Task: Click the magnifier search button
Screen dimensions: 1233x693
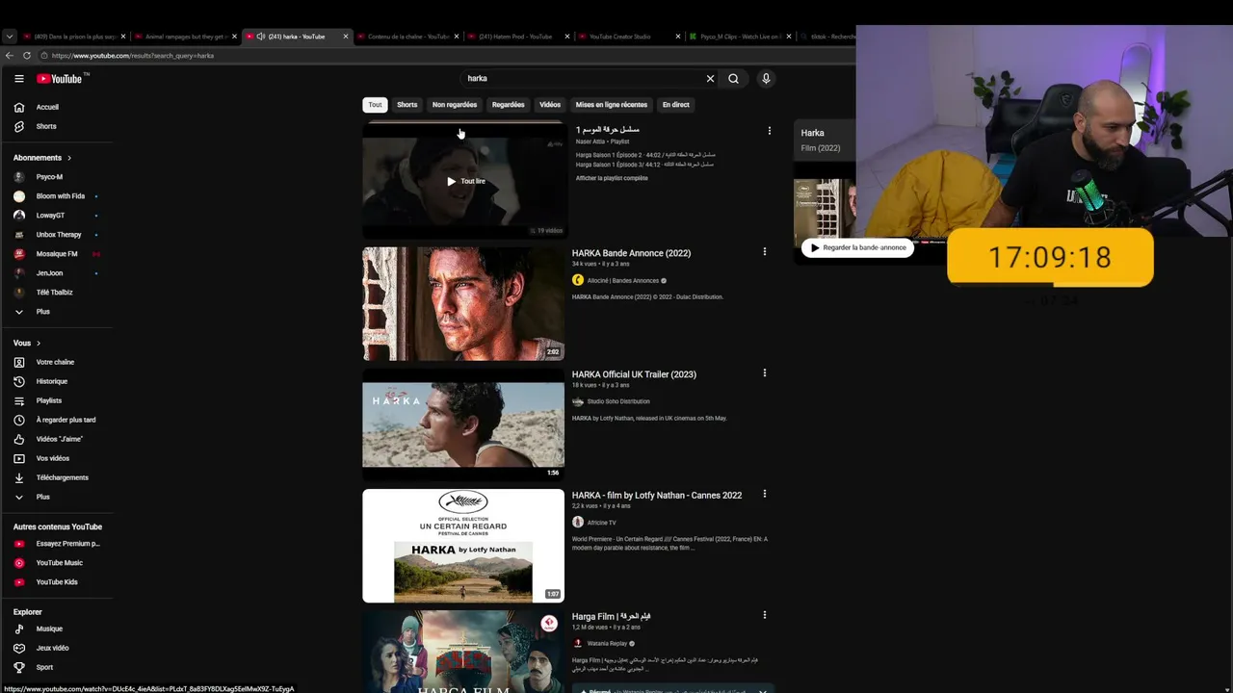Action: (733, 79)
